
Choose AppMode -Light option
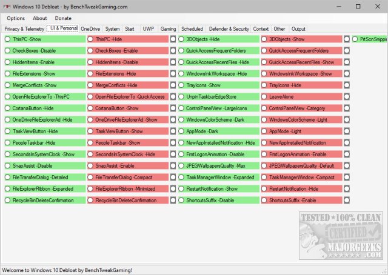(x=302, y=131)
